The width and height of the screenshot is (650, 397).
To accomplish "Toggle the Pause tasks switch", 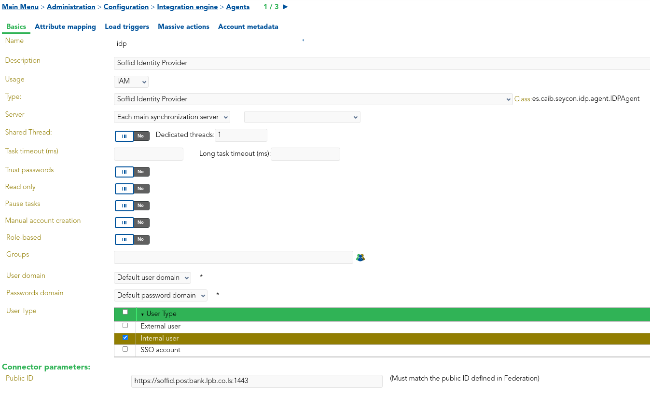I will coord(132,205).
